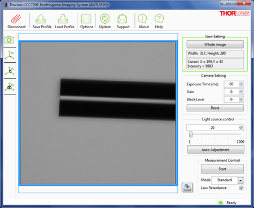Click the green Ready status indicator
This screenshot has height=208, width=254.
tap(220, 202)
